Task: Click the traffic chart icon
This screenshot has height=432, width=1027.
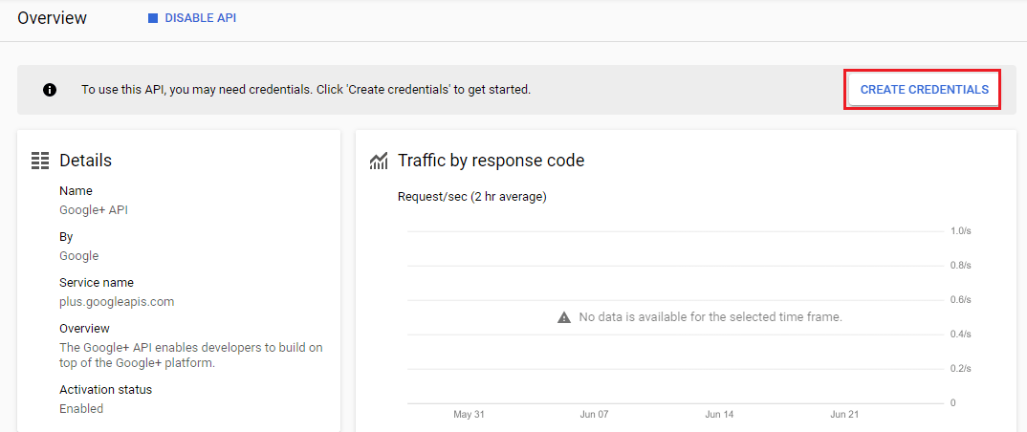Action: tap(379, 161)
